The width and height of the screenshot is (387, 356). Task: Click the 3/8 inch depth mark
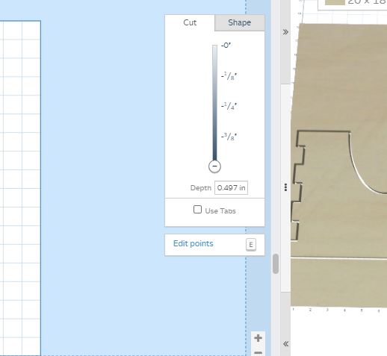pyautogui.click(x=229, y=137)
